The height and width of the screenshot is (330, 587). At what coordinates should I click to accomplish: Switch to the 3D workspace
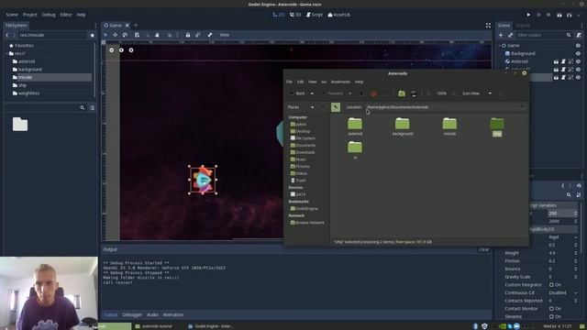click(295, 15)
